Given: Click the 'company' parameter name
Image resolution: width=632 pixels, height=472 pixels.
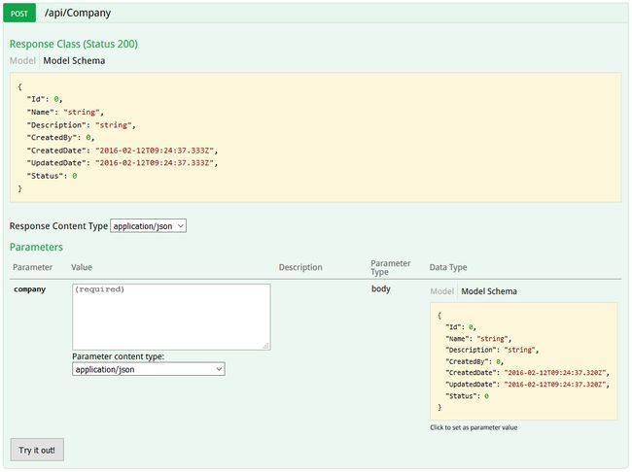Looking at the screenshot, I should click(x=29, y=289).
